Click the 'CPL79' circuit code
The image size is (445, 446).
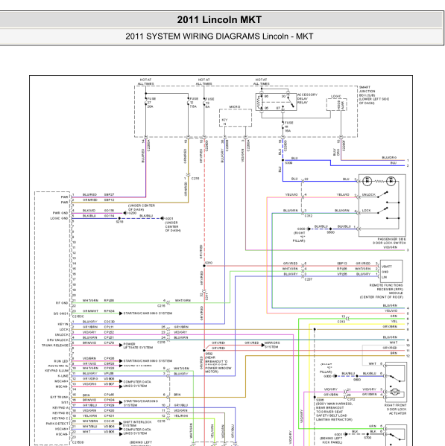[109, 343]
